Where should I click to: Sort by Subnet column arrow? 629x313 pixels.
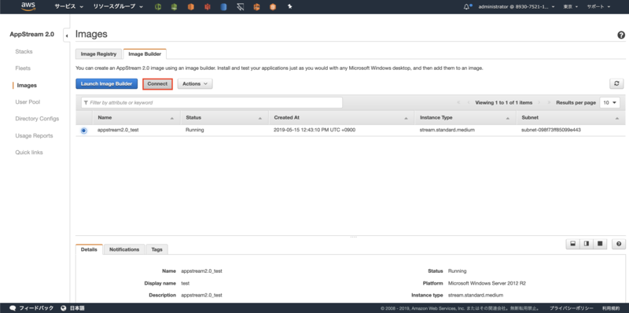pyautogui.click(x=617, y=119)
